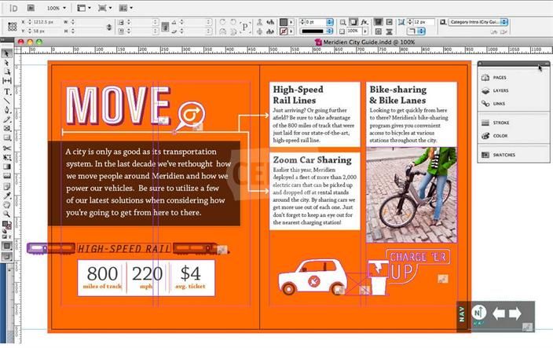
Task: Select the Type tool in the toolbox
Action: (x=7, y=91)
